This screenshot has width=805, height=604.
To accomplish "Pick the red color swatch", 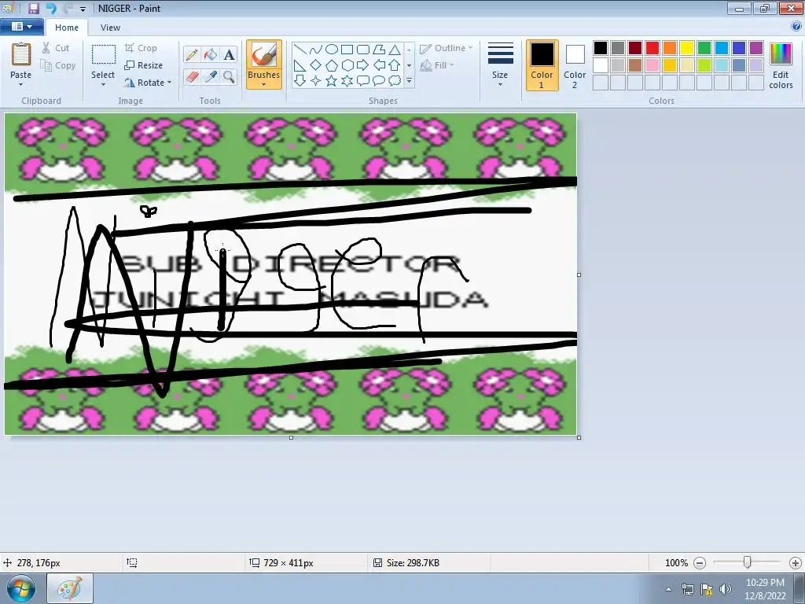I will click(x=652, y=48).
